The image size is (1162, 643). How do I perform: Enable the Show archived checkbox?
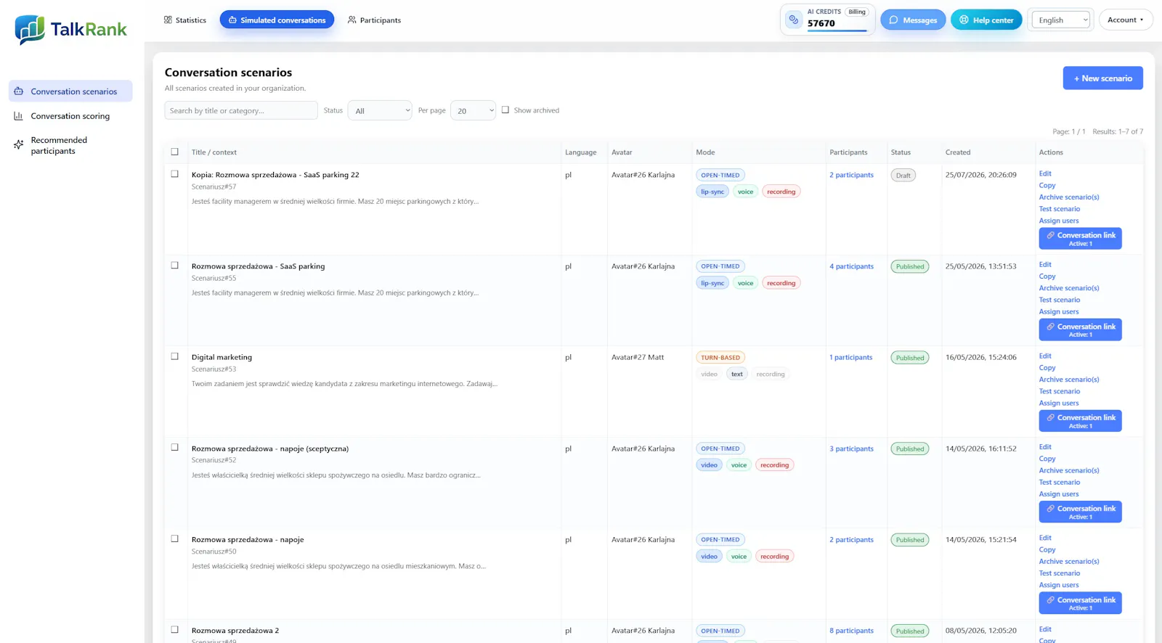tap(505, 110)
